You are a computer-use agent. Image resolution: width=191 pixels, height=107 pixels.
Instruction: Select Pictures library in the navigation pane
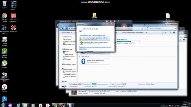(x=69, y=57)
